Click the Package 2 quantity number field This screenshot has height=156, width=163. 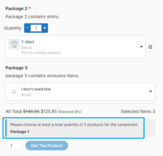(x=36, y=28)
